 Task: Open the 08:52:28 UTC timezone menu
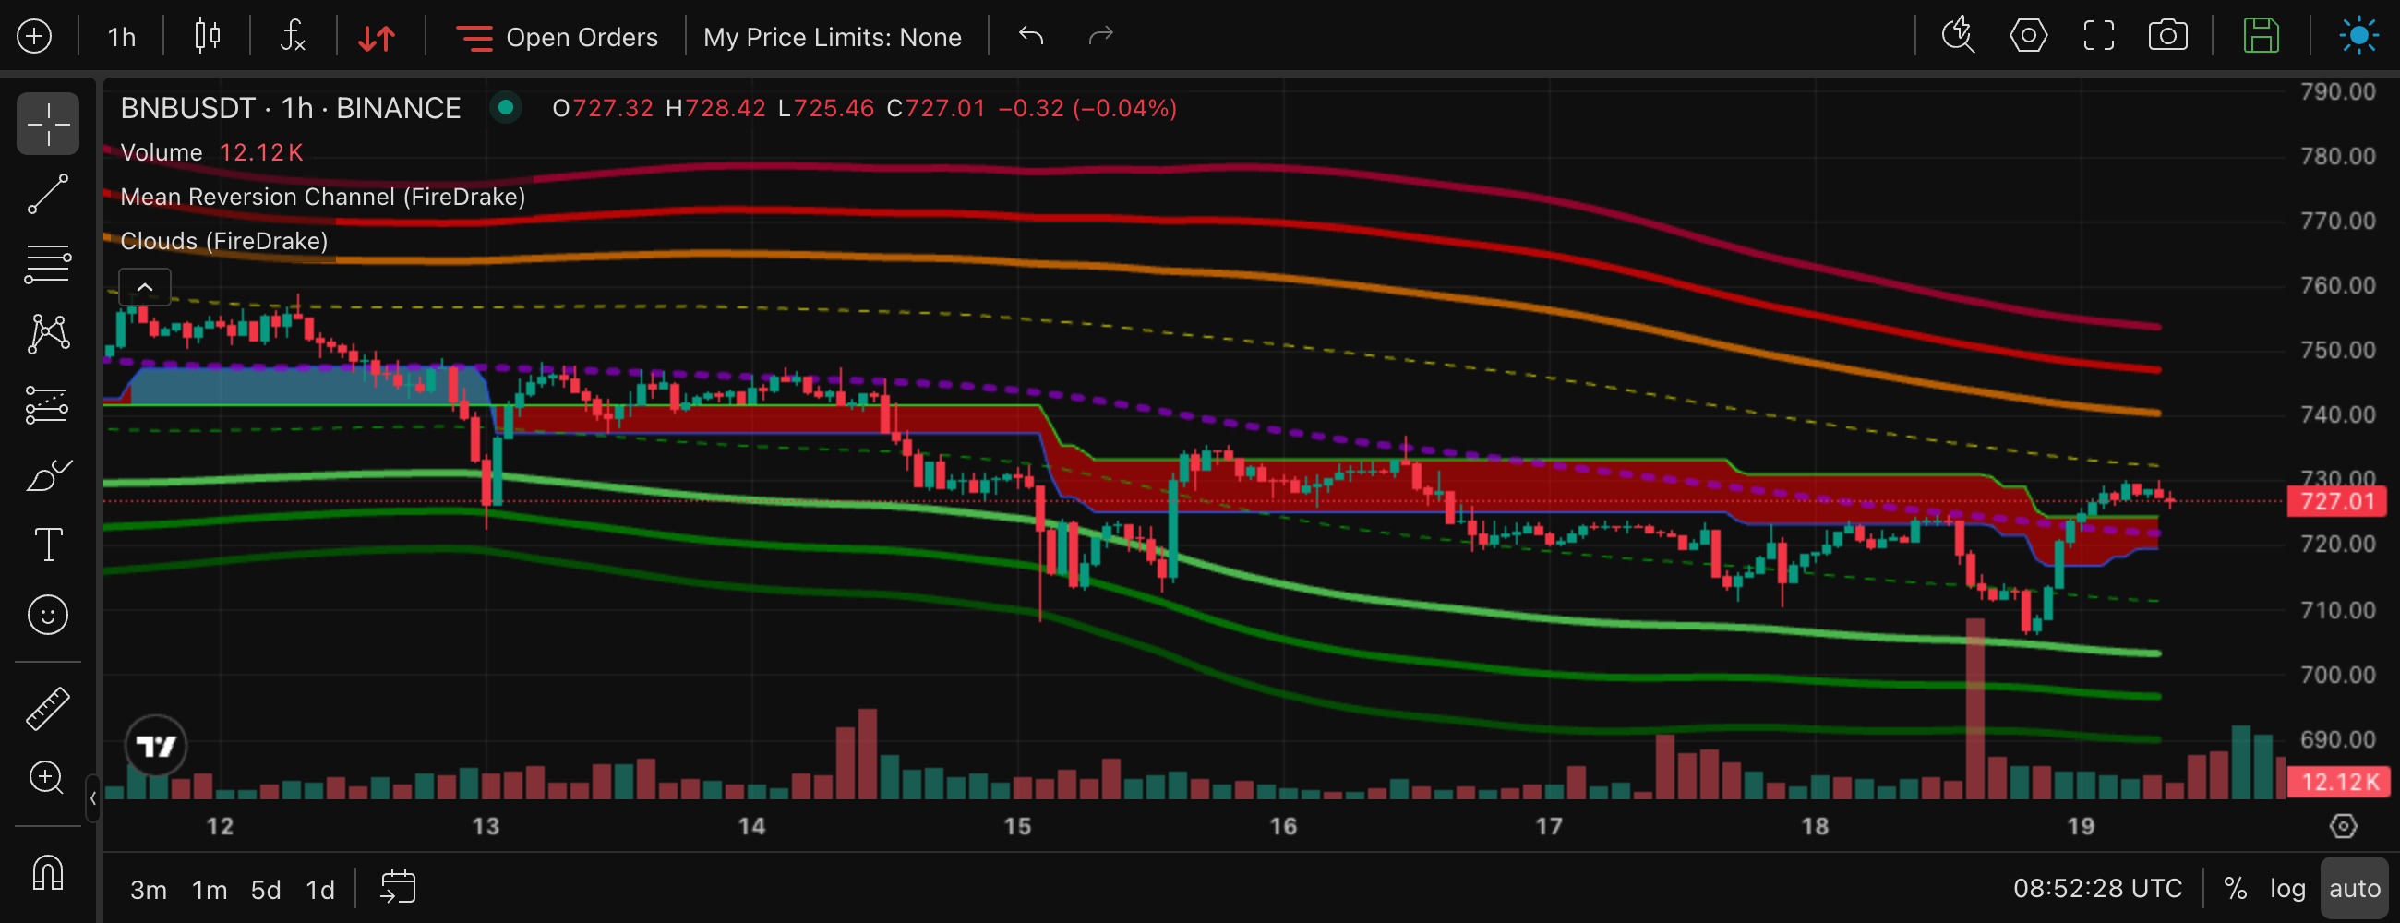pos(2097,889)
